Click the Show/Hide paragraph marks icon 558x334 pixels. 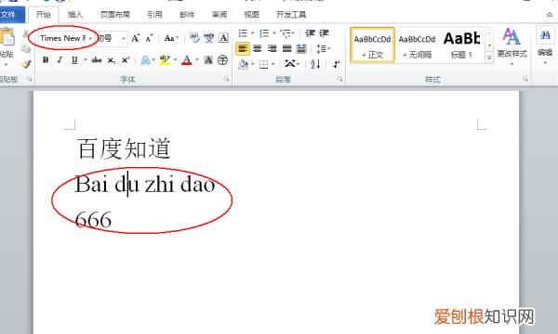click(x=337, y=64)
